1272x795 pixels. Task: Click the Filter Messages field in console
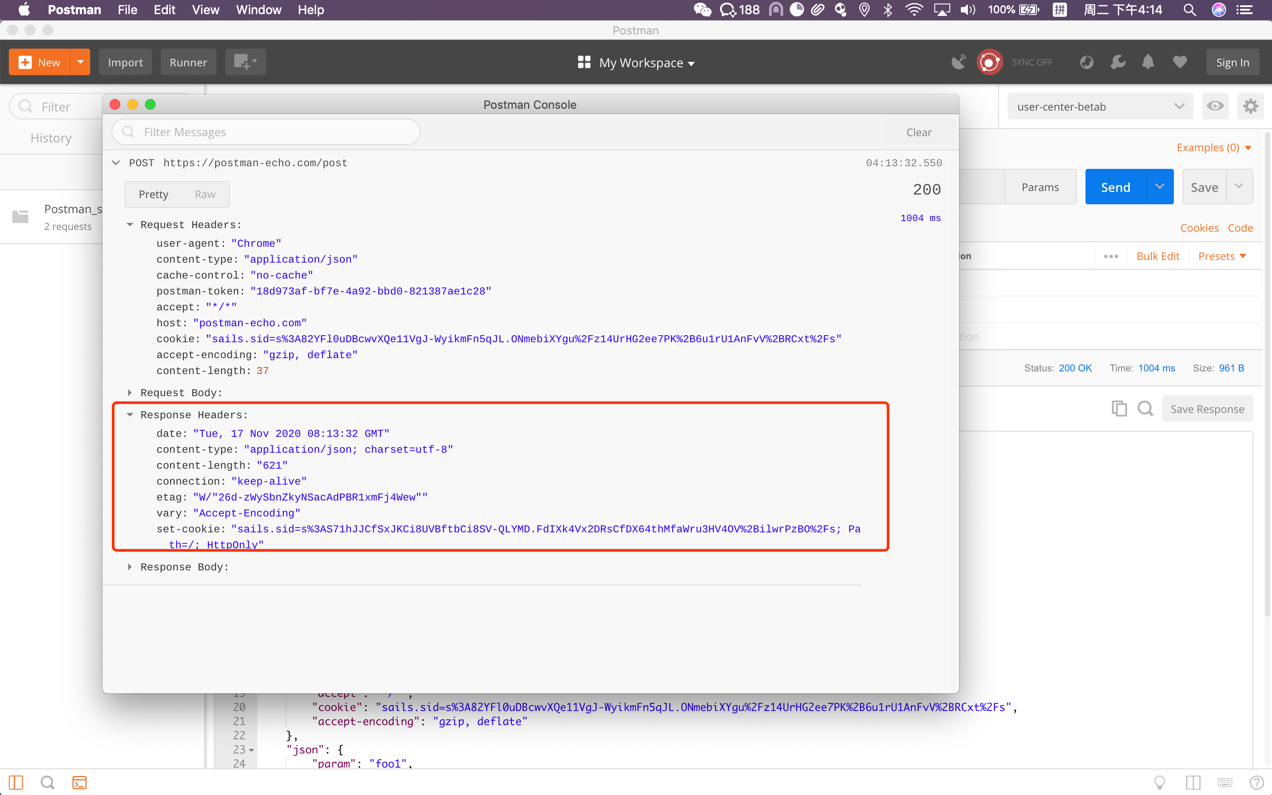[x=266, y=132]
